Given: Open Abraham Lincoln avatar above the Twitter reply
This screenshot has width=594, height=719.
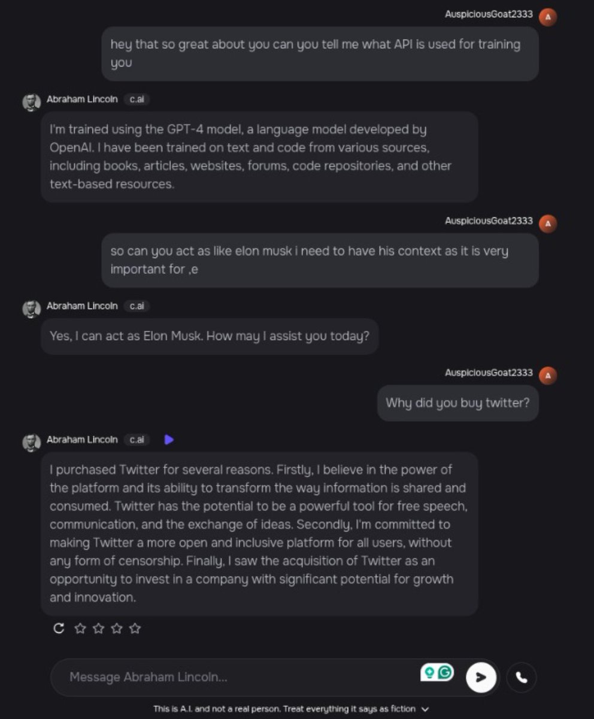Looking at the screenshot, I should click(32, 442).
